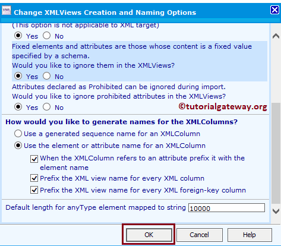Click the scroll up arrow
The image size is (281, 246).
tap(276, 36)
